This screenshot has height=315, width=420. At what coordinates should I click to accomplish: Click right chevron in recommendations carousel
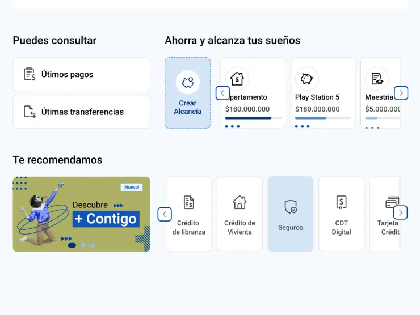pos(401,212)
